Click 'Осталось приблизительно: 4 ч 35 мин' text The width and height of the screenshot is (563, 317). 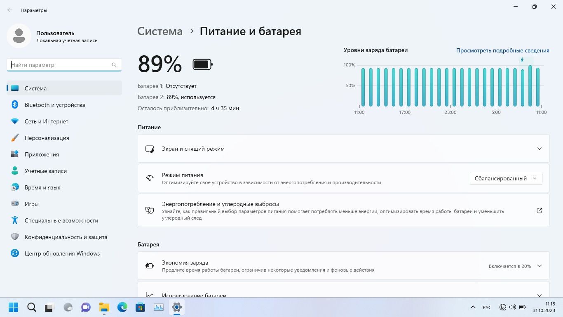188,108
